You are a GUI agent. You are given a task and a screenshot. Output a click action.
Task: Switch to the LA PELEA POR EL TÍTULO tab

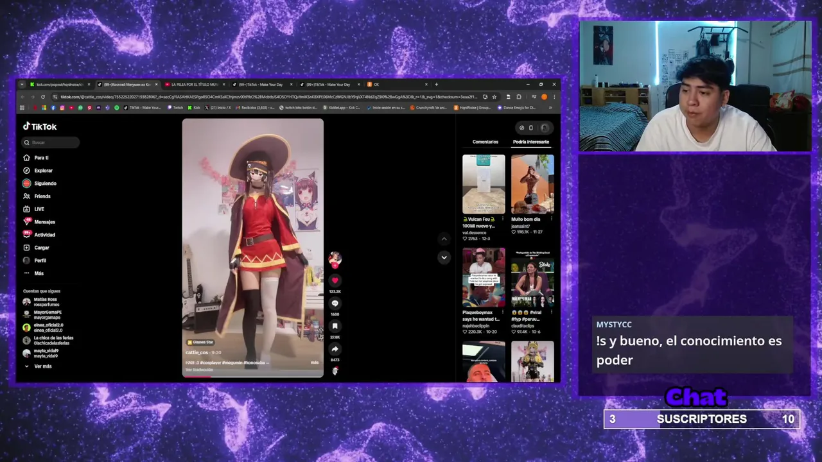[194, 84]
